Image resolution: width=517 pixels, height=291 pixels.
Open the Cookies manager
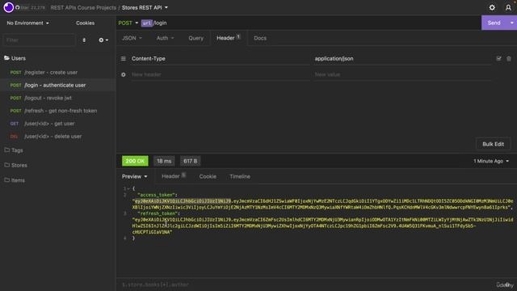[85, 23]
